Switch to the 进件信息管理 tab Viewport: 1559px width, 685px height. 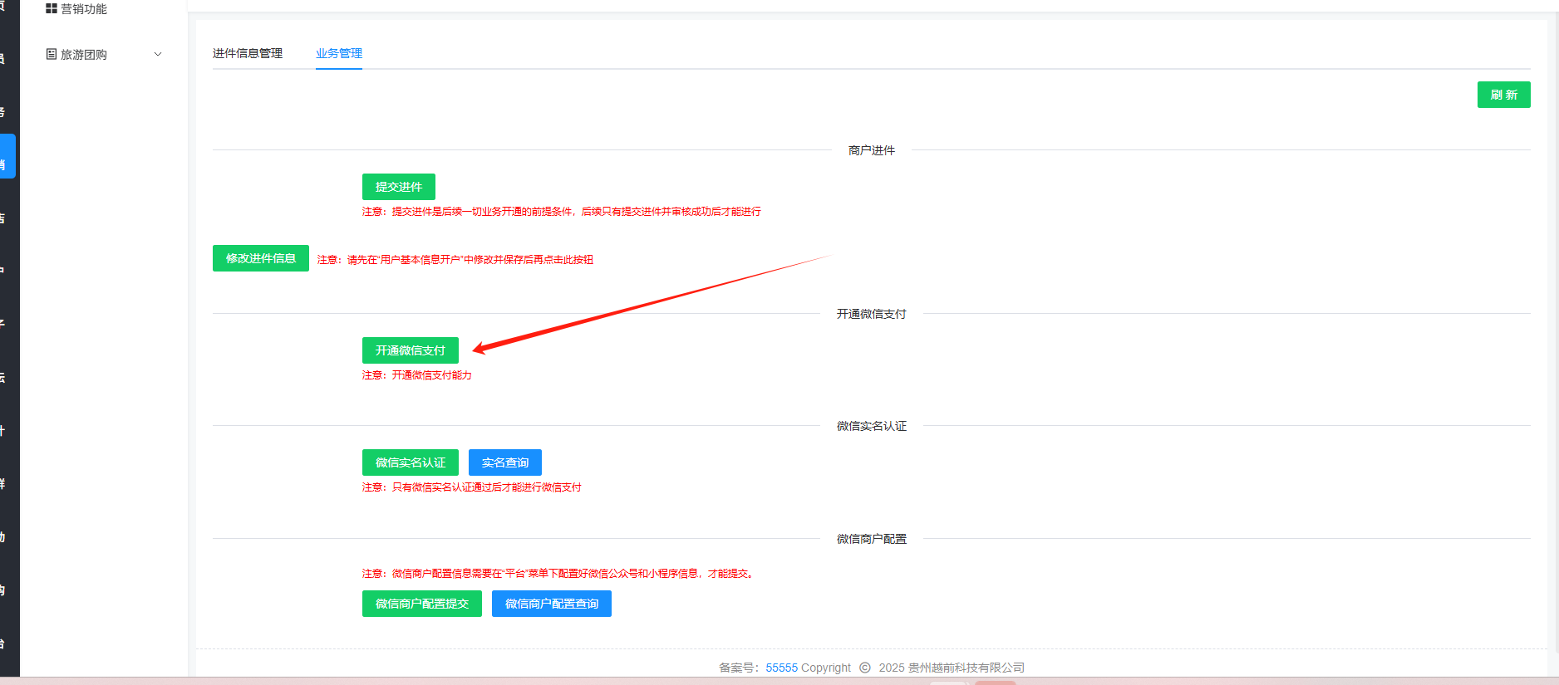point(247,53)
